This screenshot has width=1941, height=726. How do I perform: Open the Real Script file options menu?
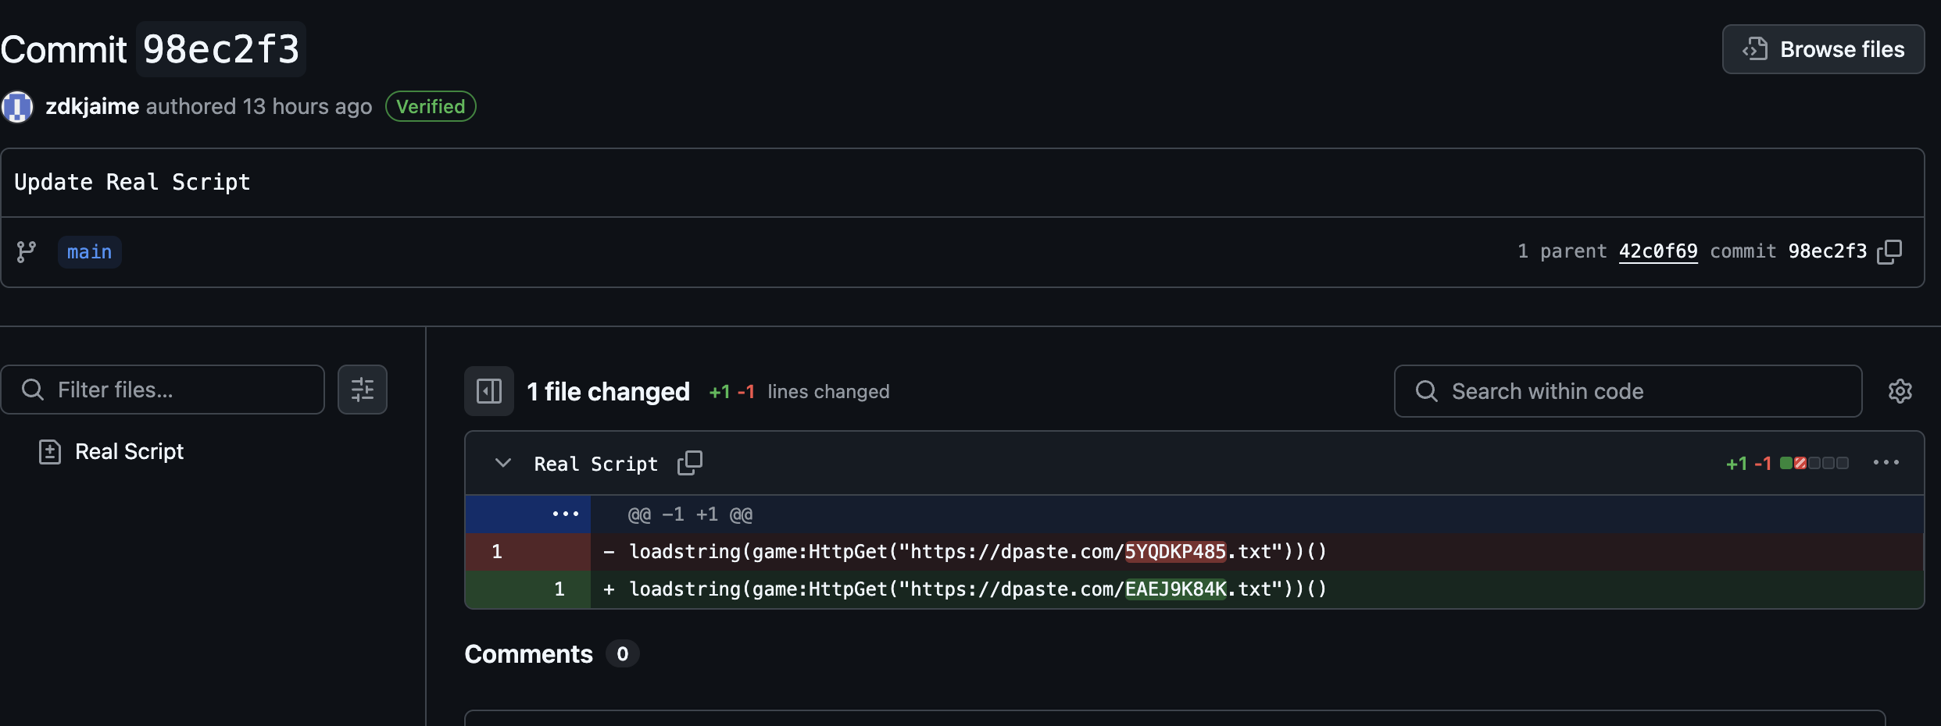(x=1887, y=462)
